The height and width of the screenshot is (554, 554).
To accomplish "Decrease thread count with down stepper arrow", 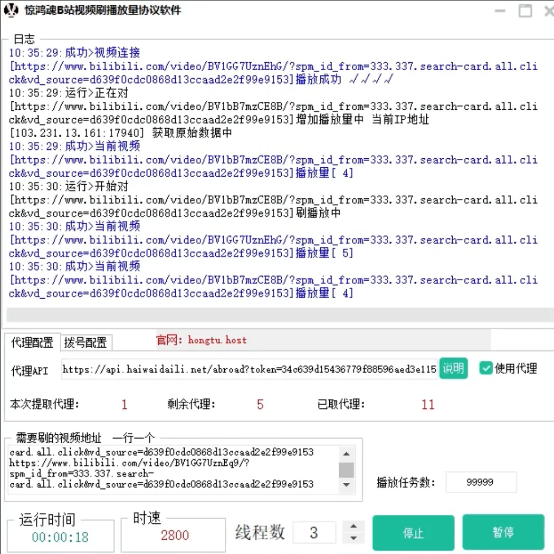I will coord(354,538).
